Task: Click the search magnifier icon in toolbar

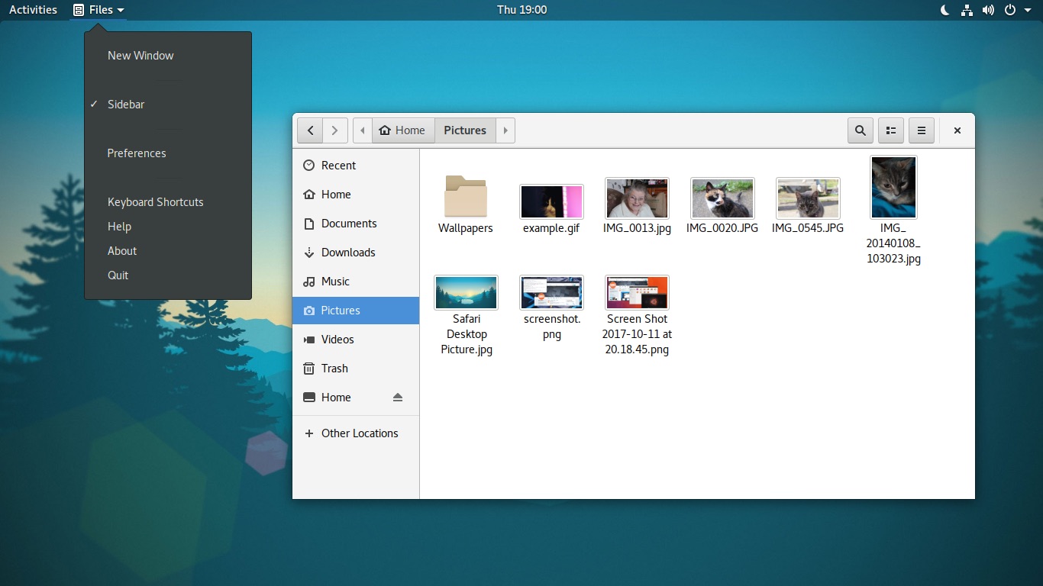Action: pos(861,130)
